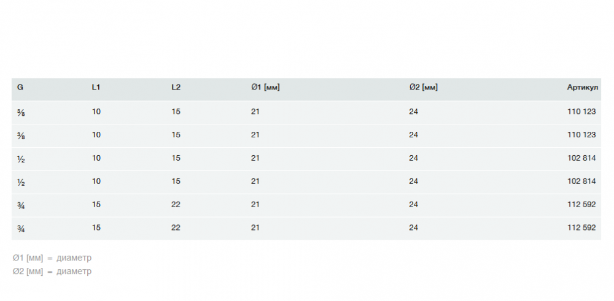614x301 pixels.
Task: Click the L2 column header
Action: [176, 88]
